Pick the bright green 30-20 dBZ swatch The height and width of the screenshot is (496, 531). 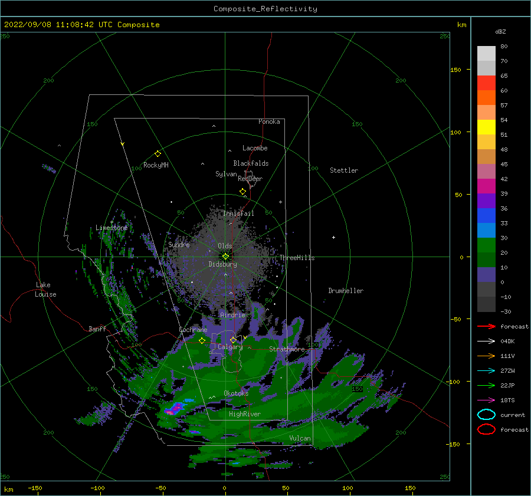tap(486, 245)
